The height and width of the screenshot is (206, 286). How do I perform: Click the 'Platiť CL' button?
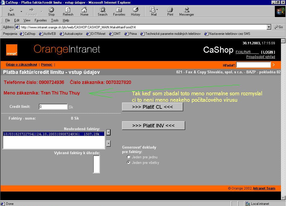152,107
